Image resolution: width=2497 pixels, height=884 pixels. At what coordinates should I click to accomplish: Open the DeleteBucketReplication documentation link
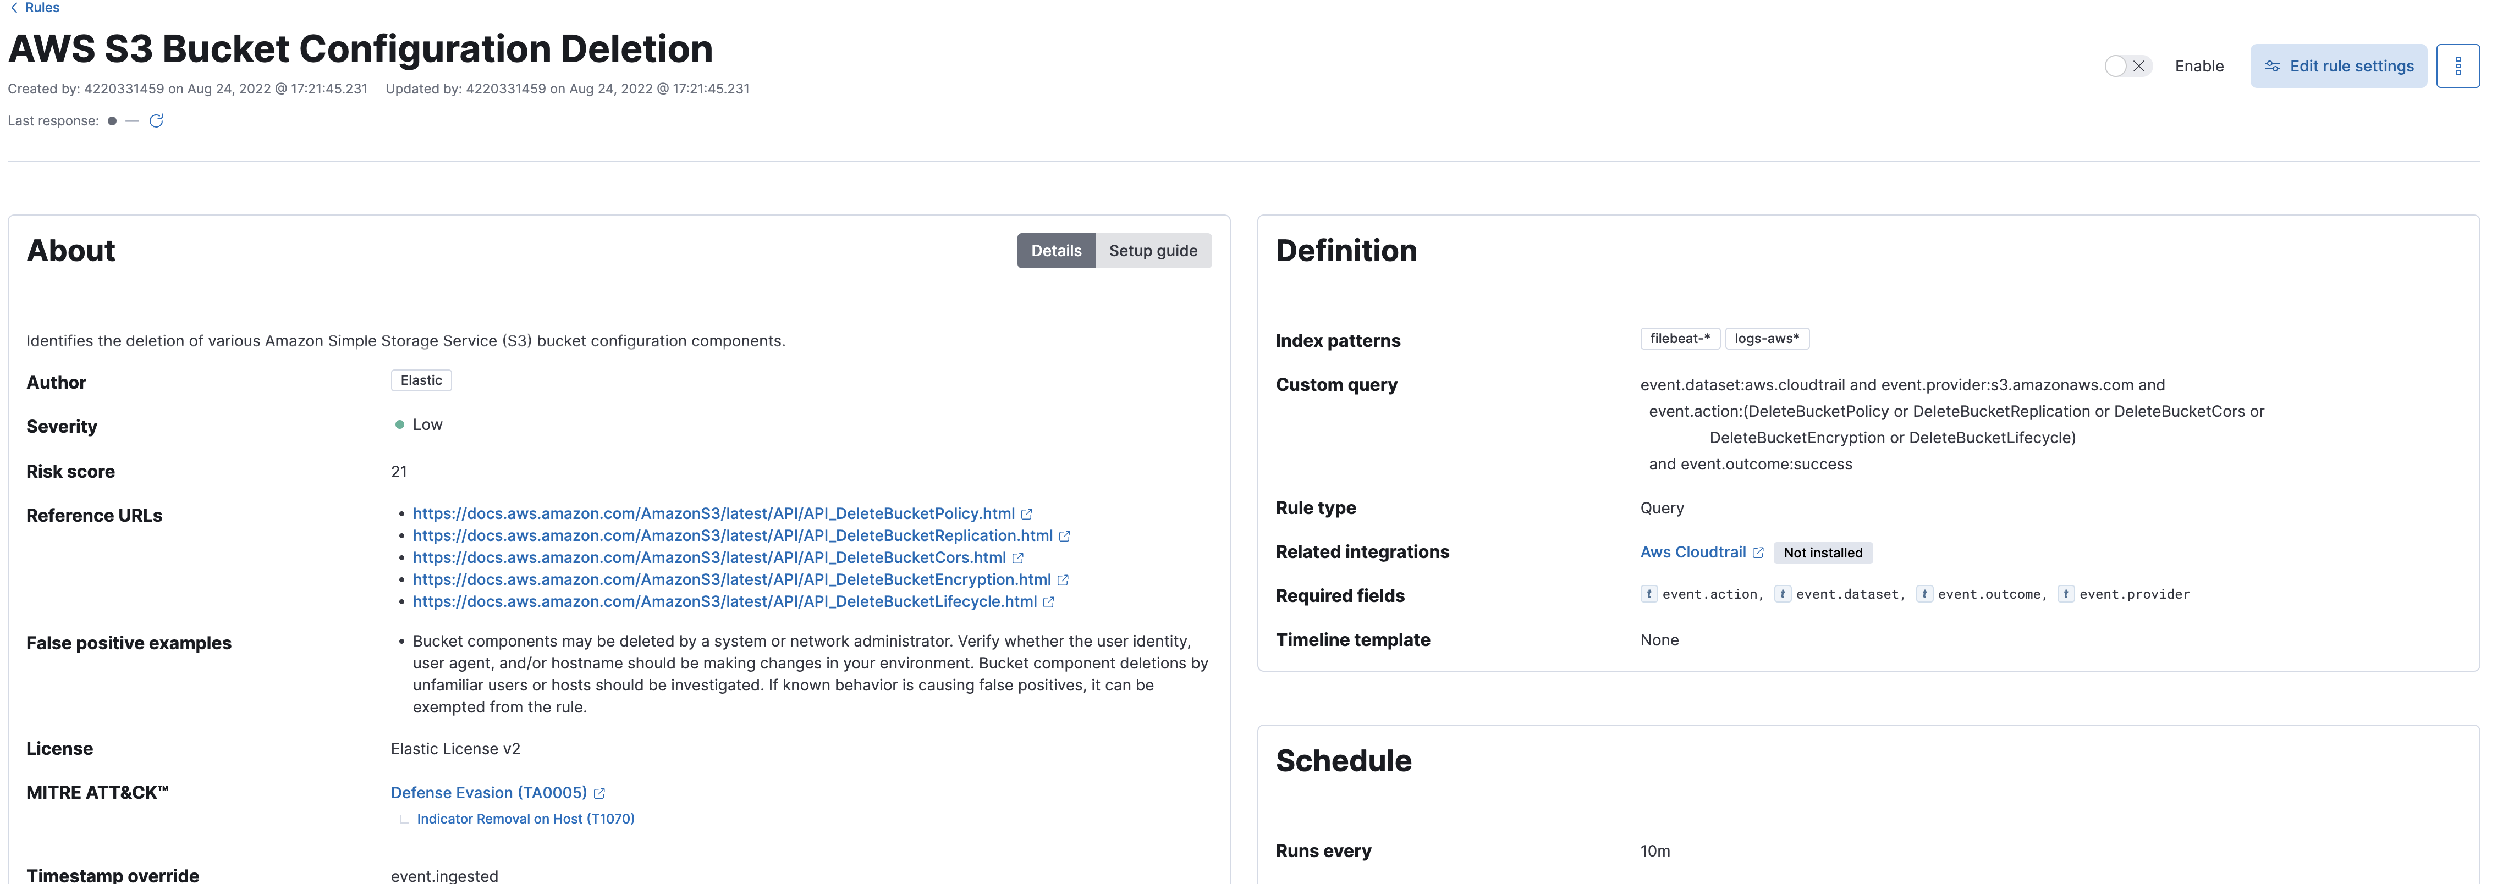click(733, 535)
